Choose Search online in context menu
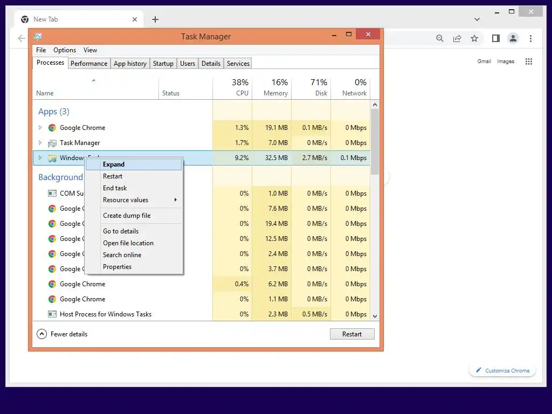This screenshot has height=414, width=552. pyautogui.click(x=134, y=255)
